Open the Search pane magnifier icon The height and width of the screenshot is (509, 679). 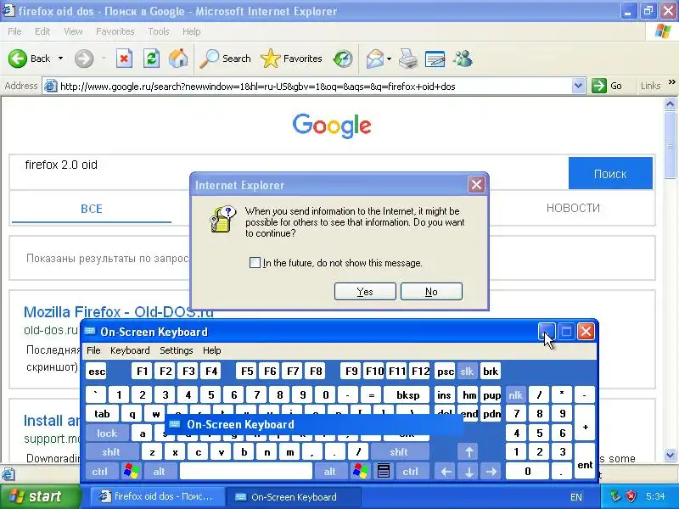pos(210,59)
